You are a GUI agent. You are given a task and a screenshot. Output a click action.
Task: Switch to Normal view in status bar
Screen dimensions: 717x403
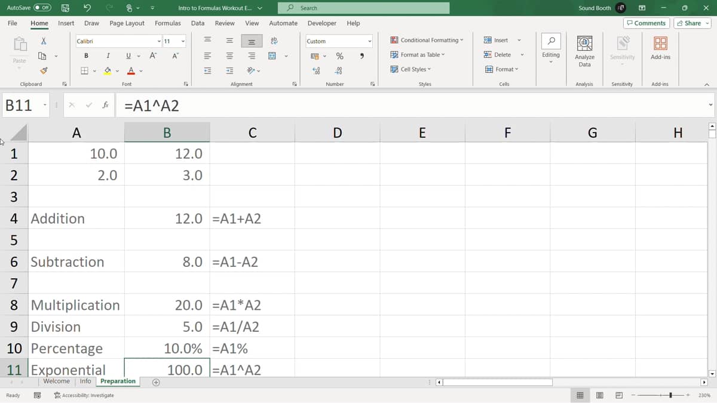tap(580, 395)
